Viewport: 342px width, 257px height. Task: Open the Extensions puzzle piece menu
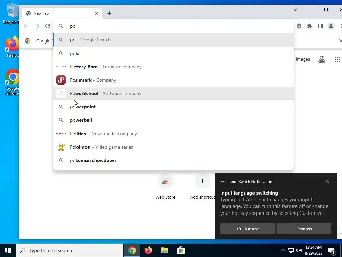point(310,26)
